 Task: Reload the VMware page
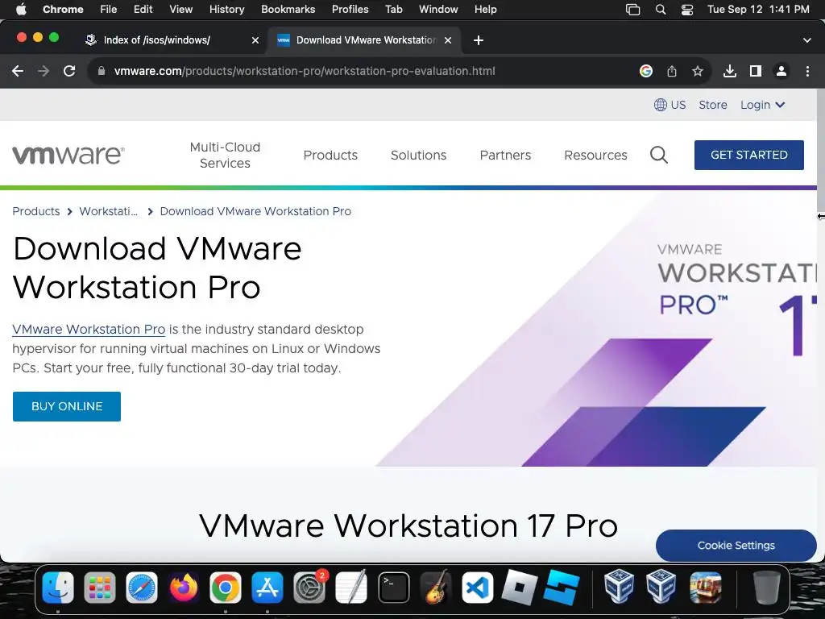69,71
